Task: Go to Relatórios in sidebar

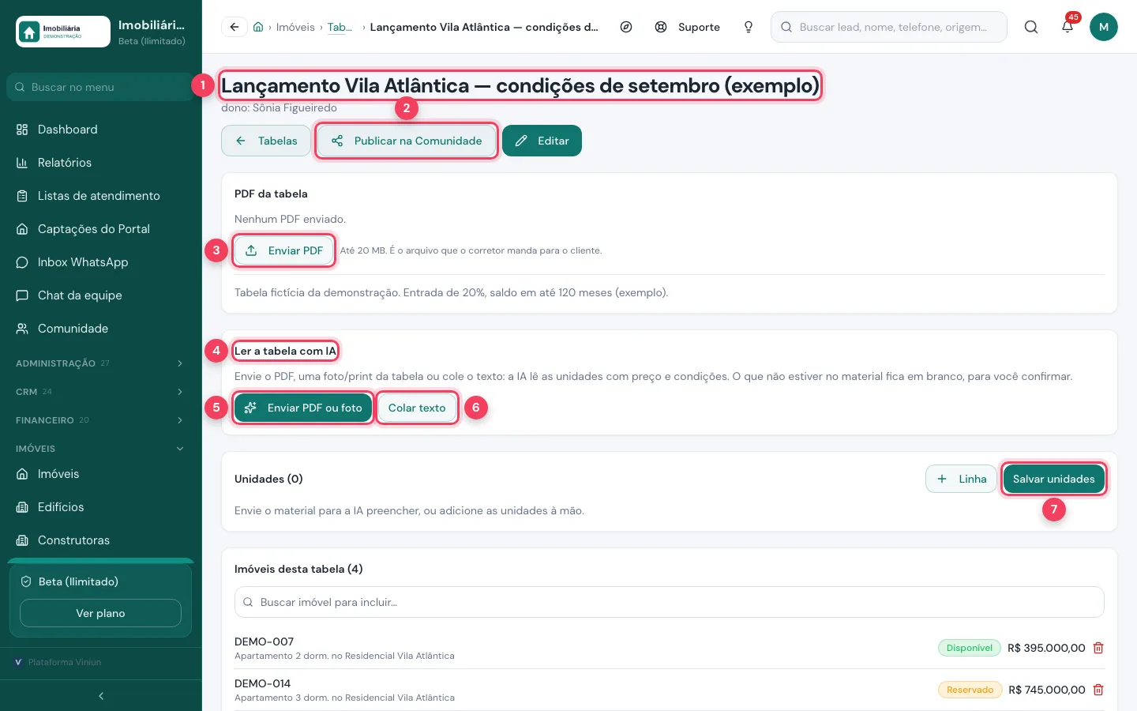Action: [x=101, y=163]
